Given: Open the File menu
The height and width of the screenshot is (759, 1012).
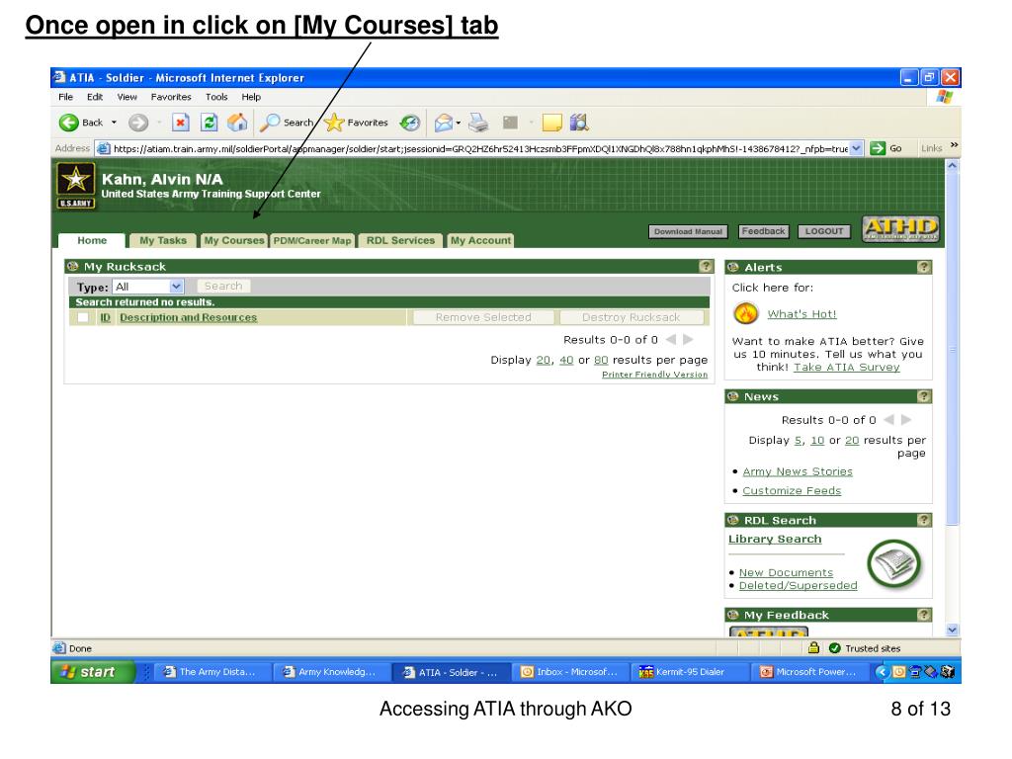Looking at the screenshot, I should click(x=66, y=97).
